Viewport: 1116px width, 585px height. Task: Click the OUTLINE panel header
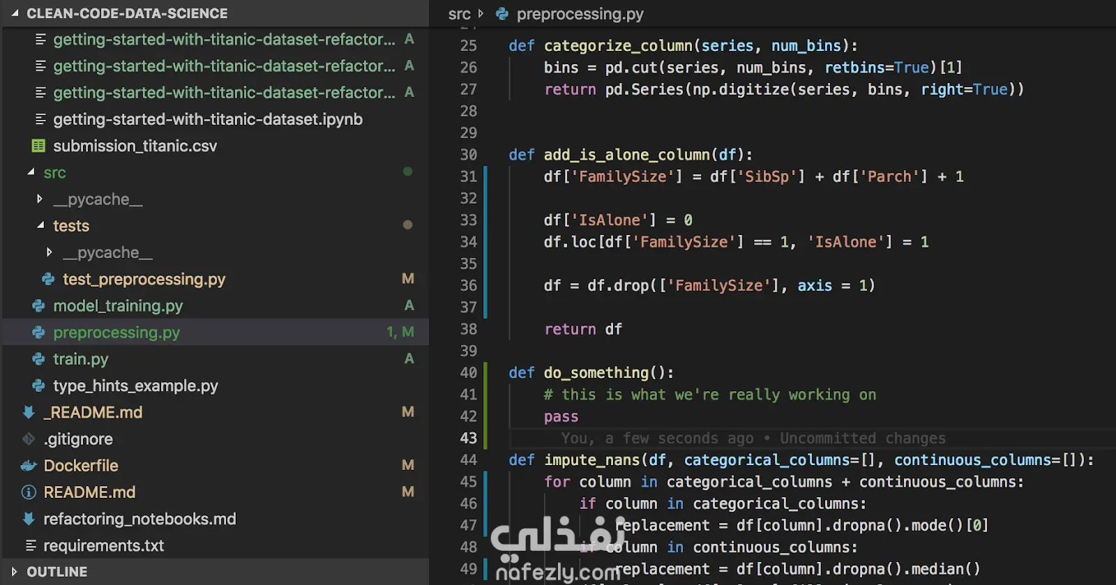coord(215,572)
